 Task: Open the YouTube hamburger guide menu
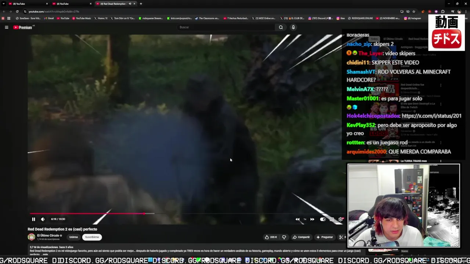7,27
